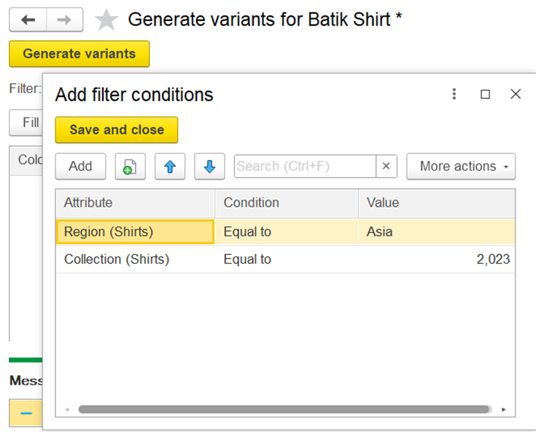Sort by the Attribute column header
Viewport: 536px width, 432px height.
point(136,203)
